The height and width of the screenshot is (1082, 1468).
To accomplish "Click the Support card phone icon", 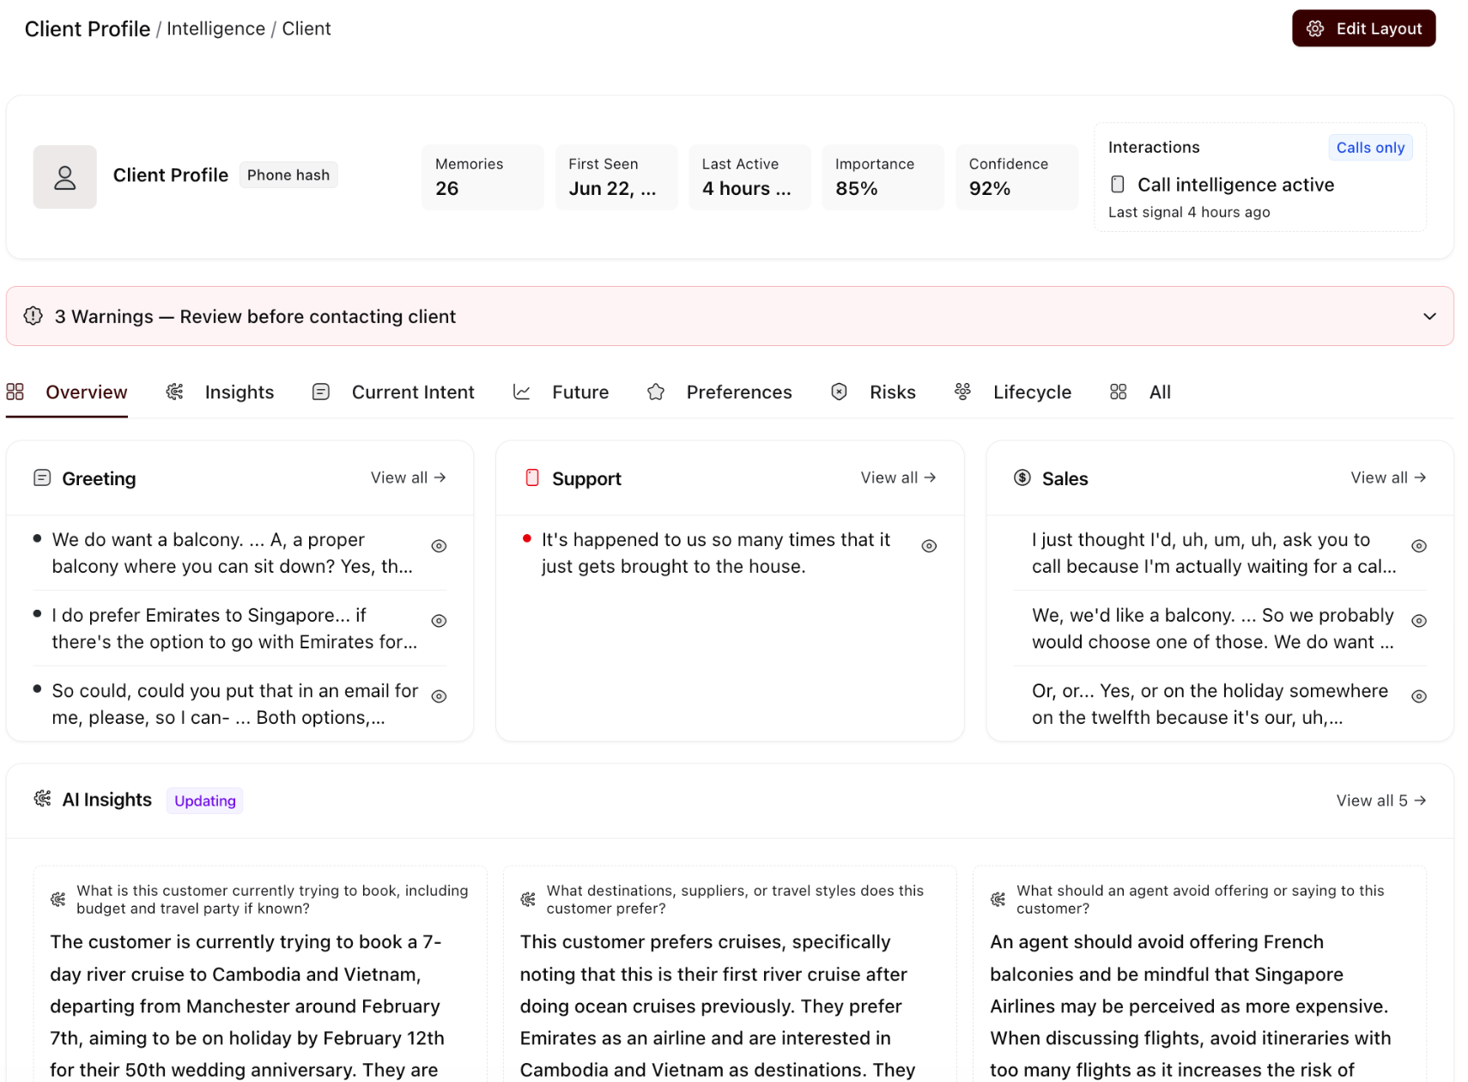I will pyautogui.click(x=532, y=478).
